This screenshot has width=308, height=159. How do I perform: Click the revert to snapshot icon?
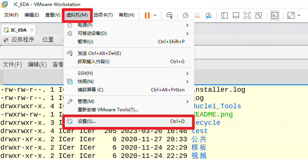197,15
